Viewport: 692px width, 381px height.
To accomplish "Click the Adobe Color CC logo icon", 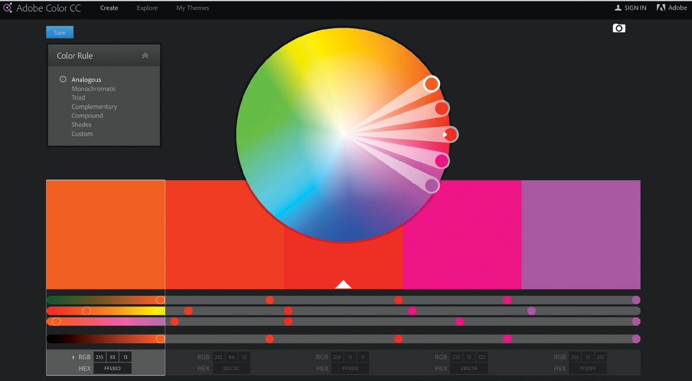I will [8, 8].
